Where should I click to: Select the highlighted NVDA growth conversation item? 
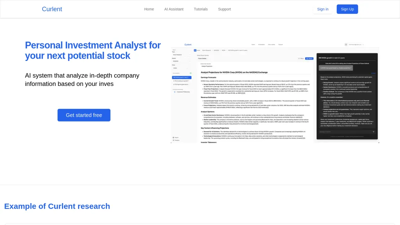182,77
